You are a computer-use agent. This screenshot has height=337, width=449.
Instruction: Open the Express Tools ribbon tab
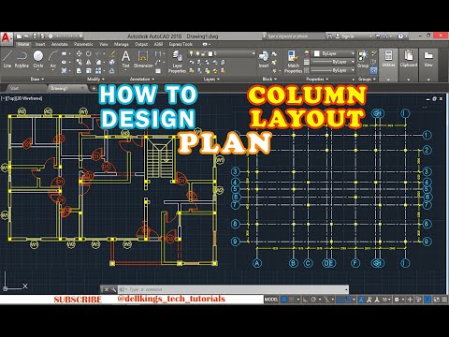pyautogui.click(x=181, y=44)
